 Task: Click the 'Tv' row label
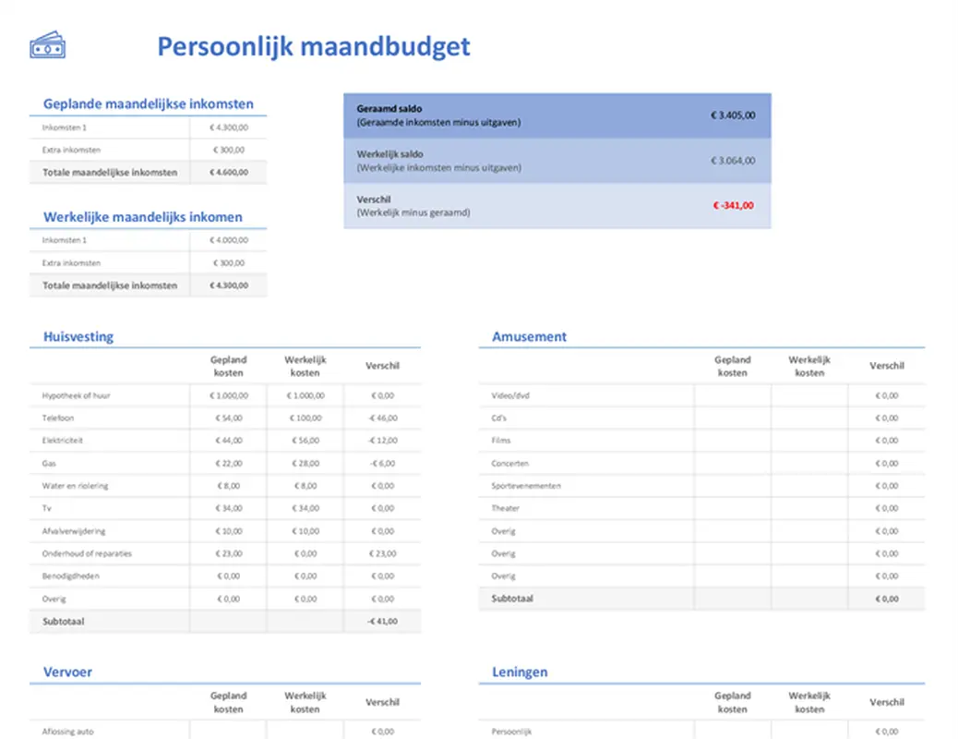46,508
